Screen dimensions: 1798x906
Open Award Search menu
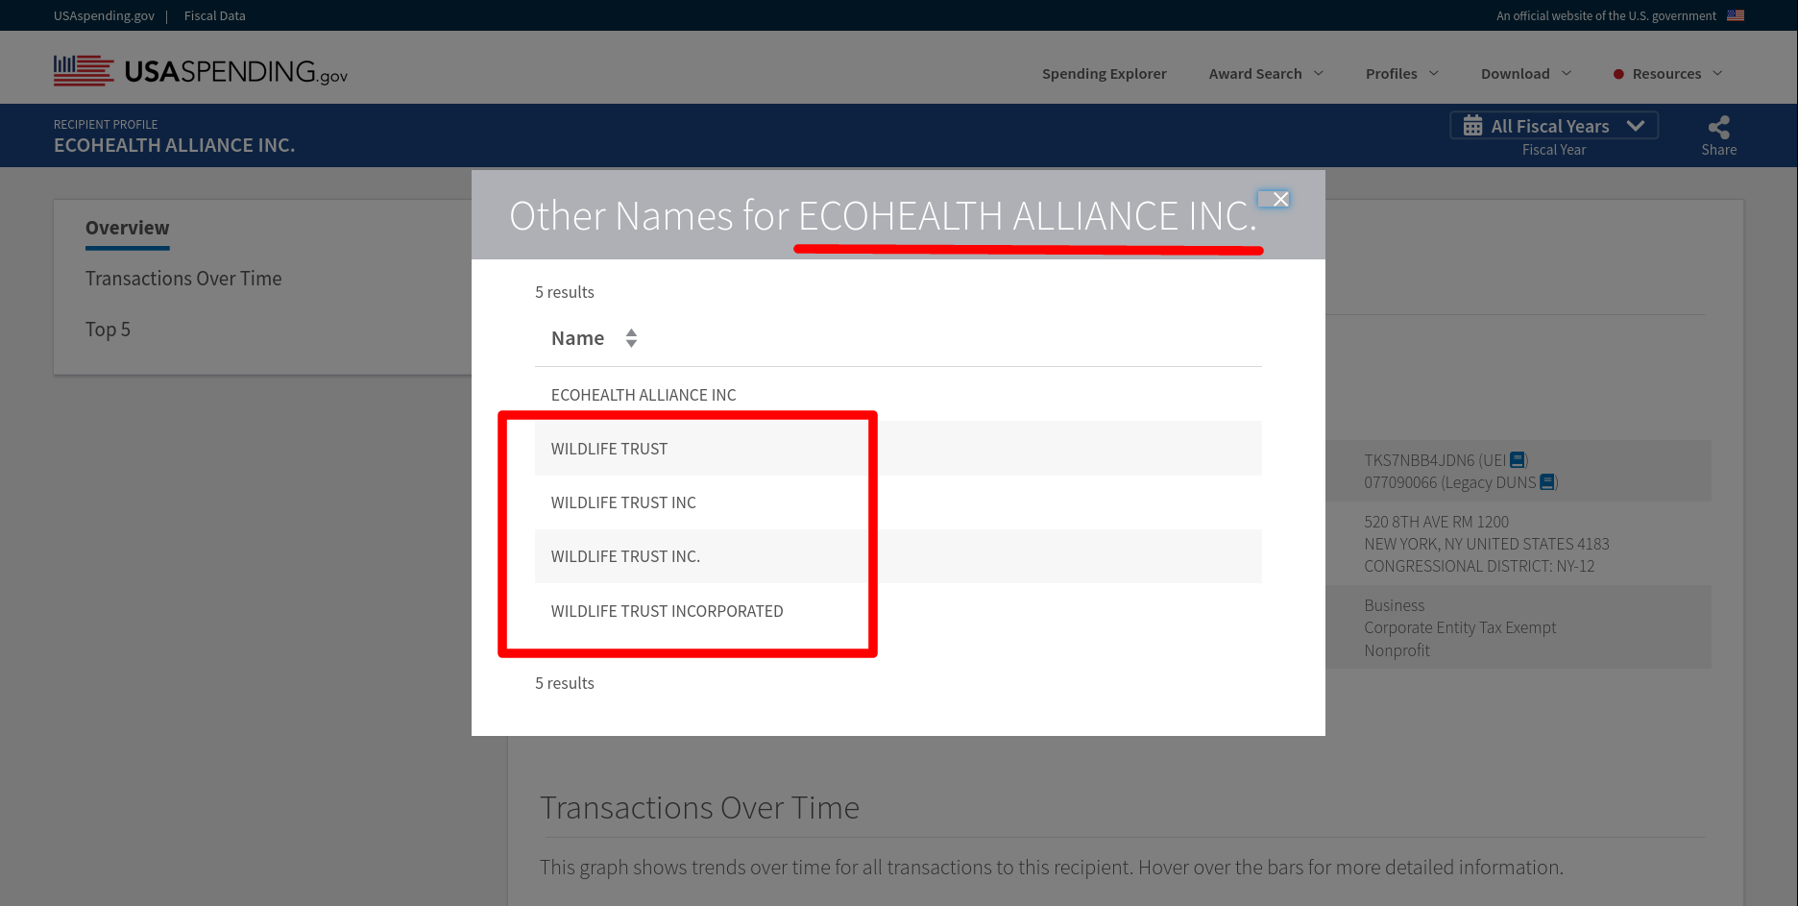click(x=1266, y=74)
